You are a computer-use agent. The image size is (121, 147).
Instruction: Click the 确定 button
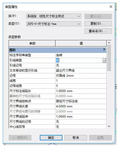51,138
